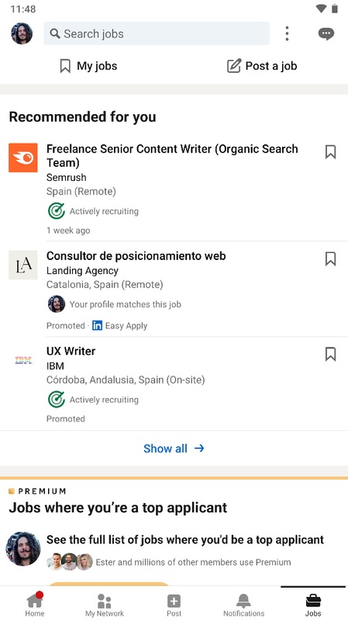The height and width of the screenshot is (621, 348).
Task: Bookmark the Freelance Senior Content Writer job
Action: (x=331, y=151)
